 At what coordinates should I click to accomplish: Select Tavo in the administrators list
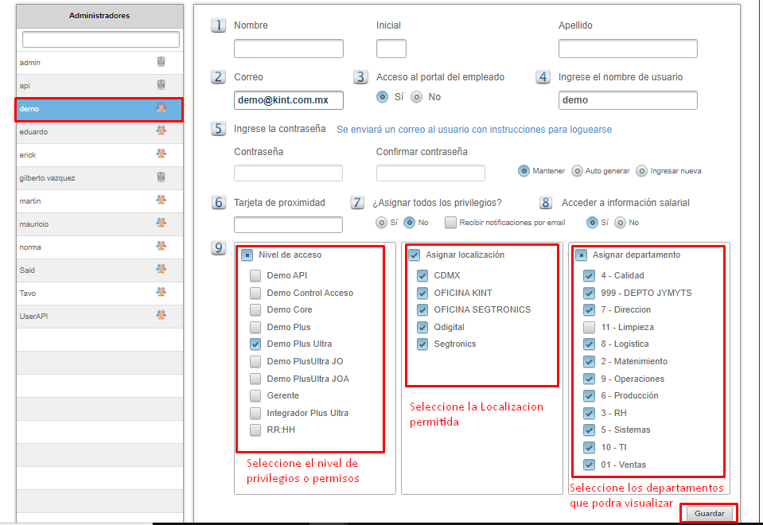(x=29, y=294)
